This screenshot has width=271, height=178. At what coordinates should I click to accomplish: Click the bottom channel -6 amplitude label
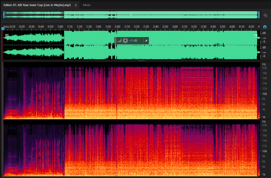pos(264,56)
